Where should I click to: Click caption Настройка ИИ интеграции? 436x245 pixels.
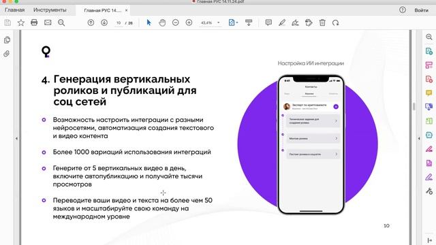311,63
